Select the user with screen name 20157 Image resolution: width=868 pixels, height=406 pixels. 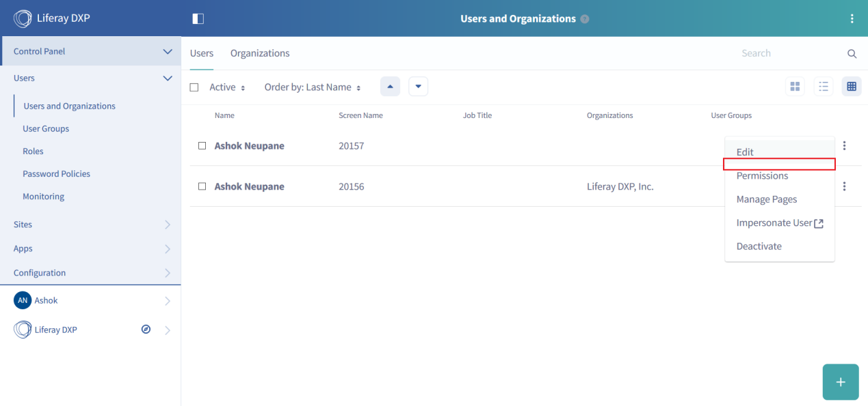(202, 145)
